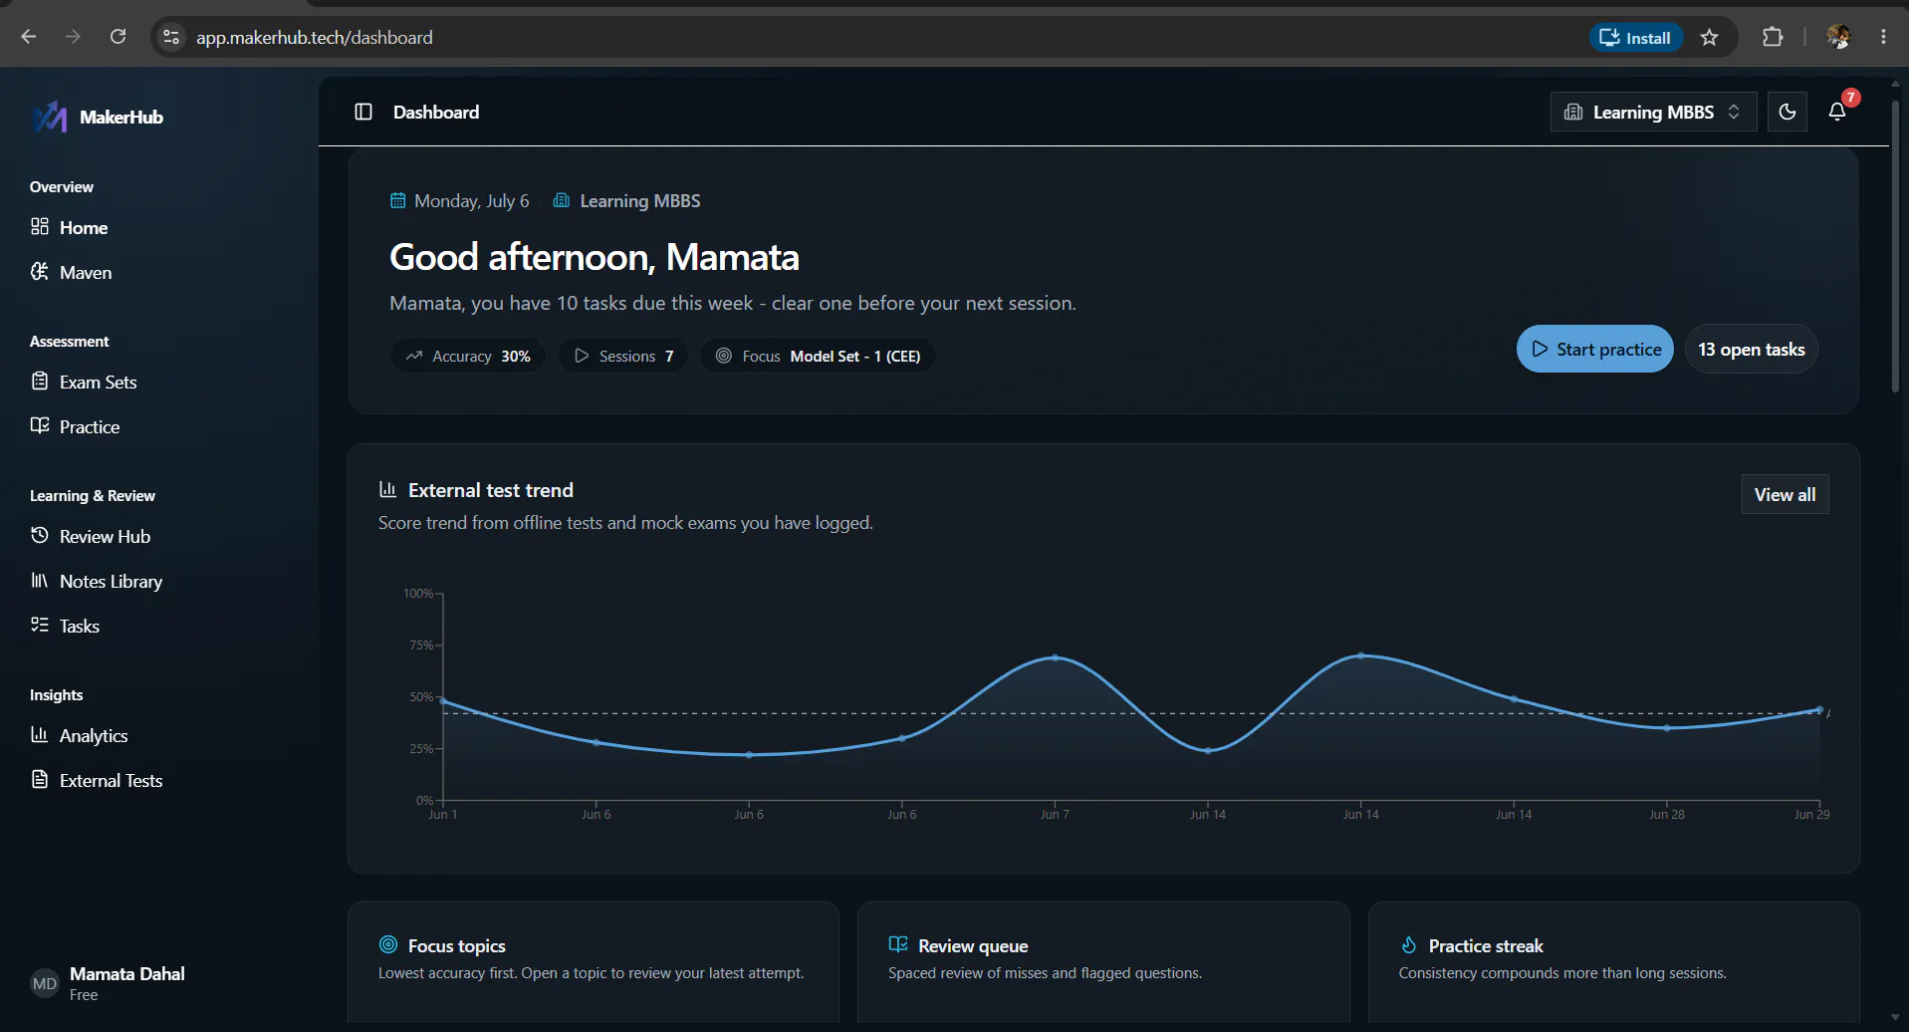Go forward in browser history
Viewport: 1909px width, 1032px height.
tap(73, 37)
